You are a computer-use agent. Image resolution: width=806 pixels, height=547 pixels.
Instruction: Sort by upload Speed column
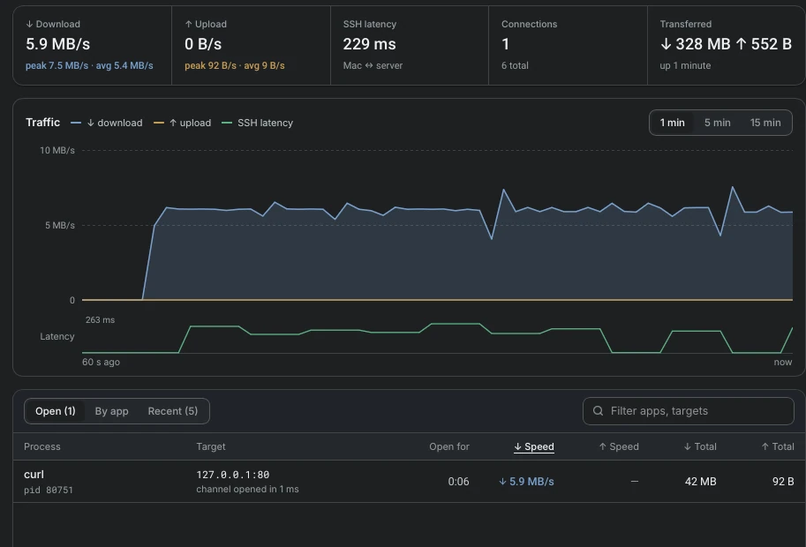[619, 446]
